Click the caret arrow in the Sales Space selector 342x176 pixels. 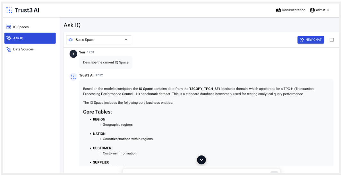126,40
